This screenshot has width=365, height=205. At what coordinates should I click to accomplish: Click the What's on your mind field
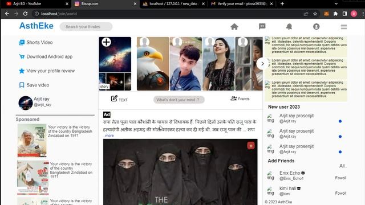179,100
